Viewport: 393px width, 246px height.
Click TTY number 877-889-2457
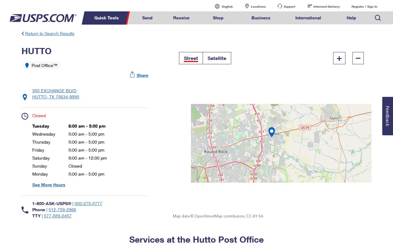point(58,216)
